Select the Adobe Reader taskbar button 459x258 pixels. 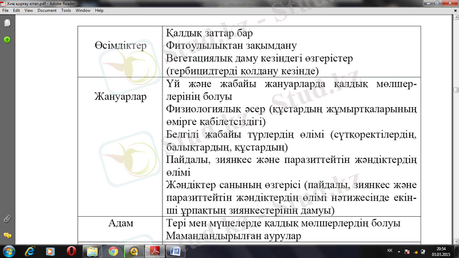coord(155,252)
